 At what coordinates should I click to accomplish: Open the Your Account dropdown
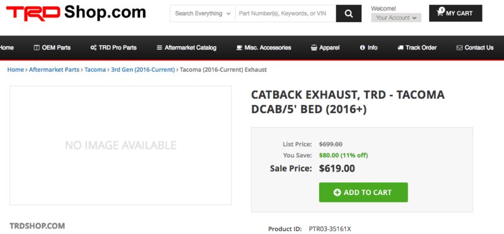(396, 18)
